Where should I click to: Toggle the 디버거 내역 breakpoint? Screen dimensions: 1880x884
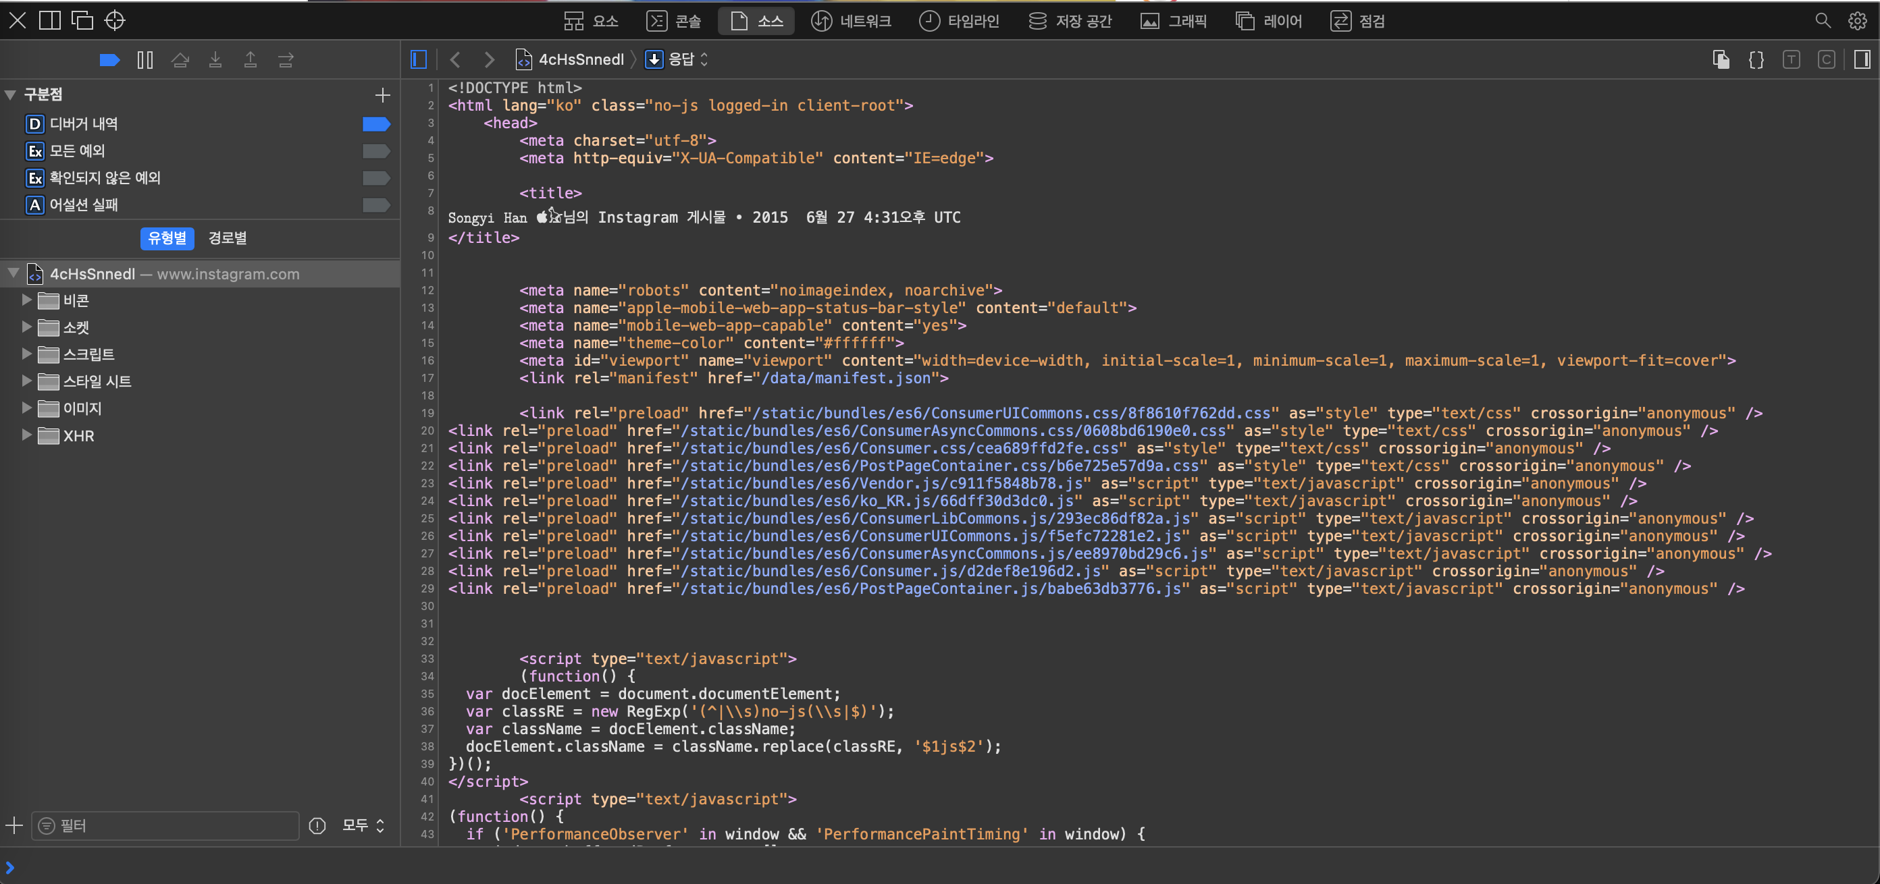coord(376,124)
